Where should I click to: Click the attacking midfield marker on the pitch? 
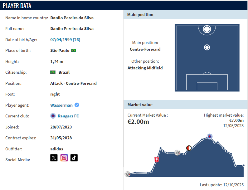(x=207, y=48)
